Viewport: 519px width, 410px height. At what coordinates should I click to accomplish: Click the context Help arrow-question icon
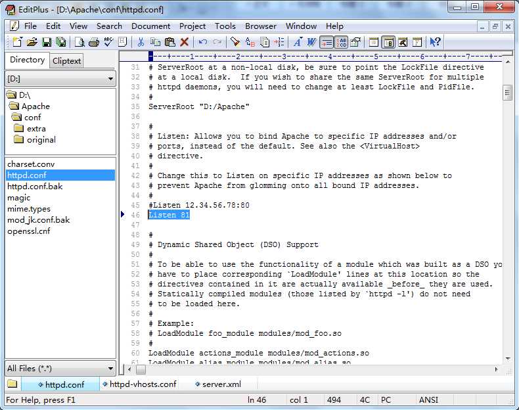[x=435, y=42]
